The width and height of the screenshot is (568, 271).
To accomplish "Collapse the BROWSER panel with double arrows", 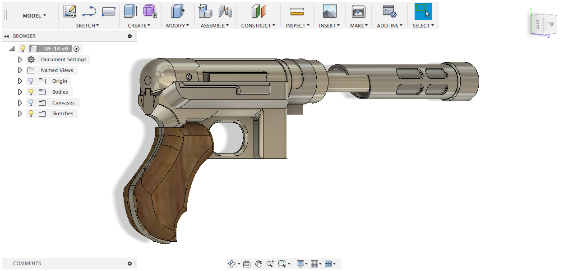I will [7, 36].
